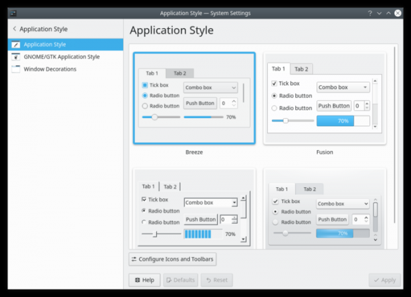411x297 pixels.
Task: Toggle the Tick box in Breeze preview
Action: point(145,85)
